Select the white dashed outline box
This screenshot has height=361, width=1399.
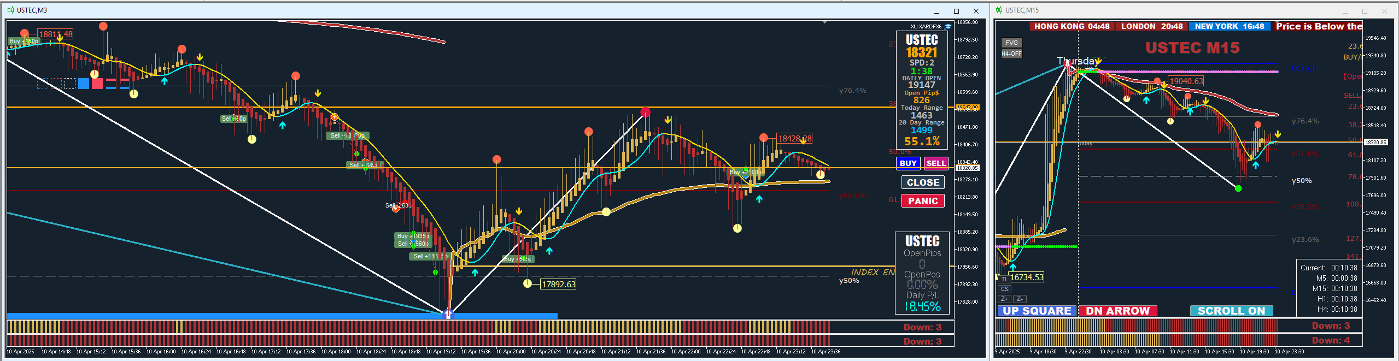coord(70,84)
